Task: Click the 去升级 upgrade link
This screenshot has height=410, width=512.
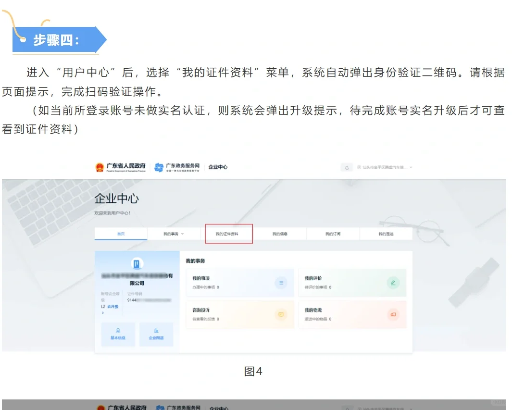Action: (x=114, y=307)
